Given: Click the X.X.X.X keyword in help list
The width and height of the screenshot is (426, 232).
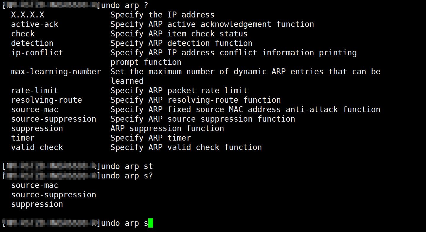Looking at the screenshot, I should pos(28,15).
